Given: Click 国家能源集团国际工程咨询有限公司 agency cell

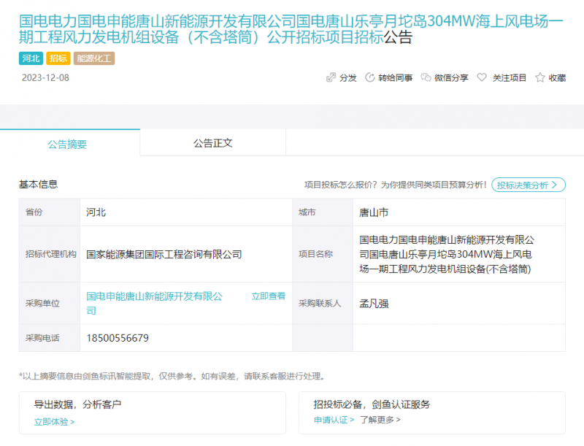Looking at the screenshot, I should click(186, 254).
